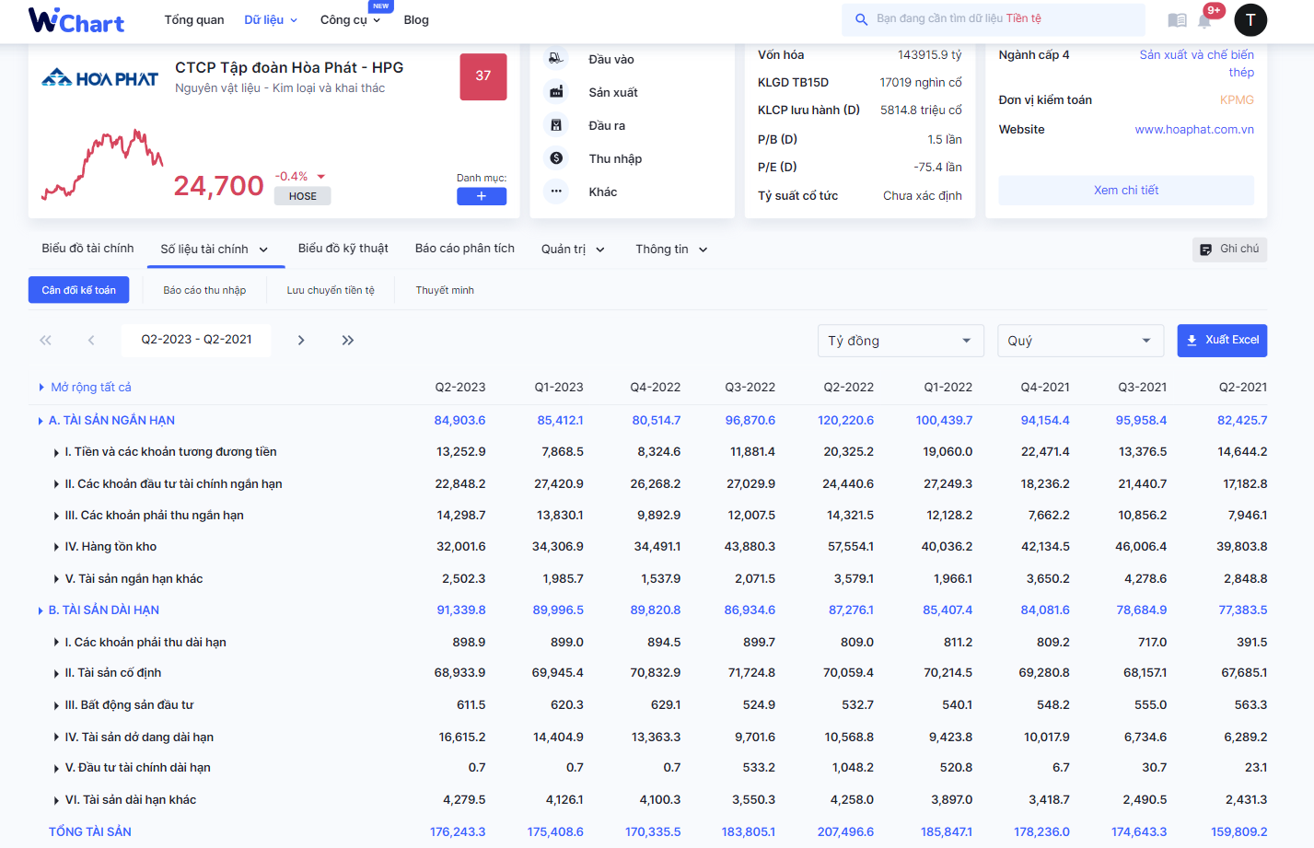Image resolution: width=1314 pixels, height=848 pixels.
Task: Open the Quý period dropdown
Action: click(x=1080, y=341)
